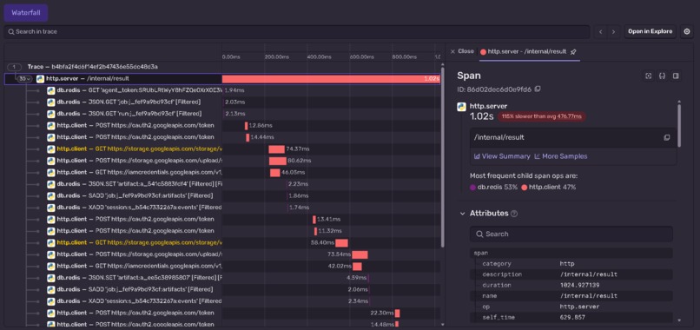Image resolution: width=700 pixels, height=330 pixels.
Task: Click Open in Explore button
Action: coord(650,32)
